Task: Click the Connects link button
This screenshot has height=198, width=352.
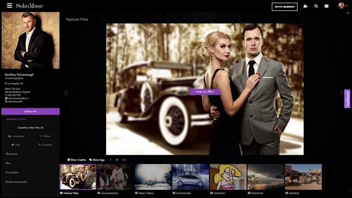Action: pos(45,145)
